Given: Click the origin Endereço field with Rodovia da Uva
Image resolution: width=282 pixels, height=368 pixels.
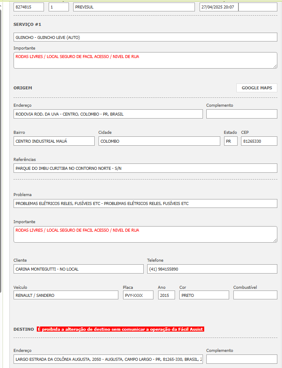Looking at the screenshot, I should [x=108, y=114].
